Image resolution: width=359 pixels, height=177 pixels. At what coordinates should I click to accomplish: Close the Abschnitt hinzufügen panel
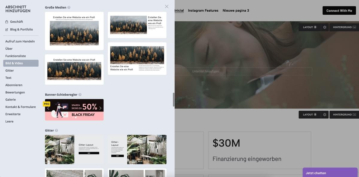(x=167, y=7)
